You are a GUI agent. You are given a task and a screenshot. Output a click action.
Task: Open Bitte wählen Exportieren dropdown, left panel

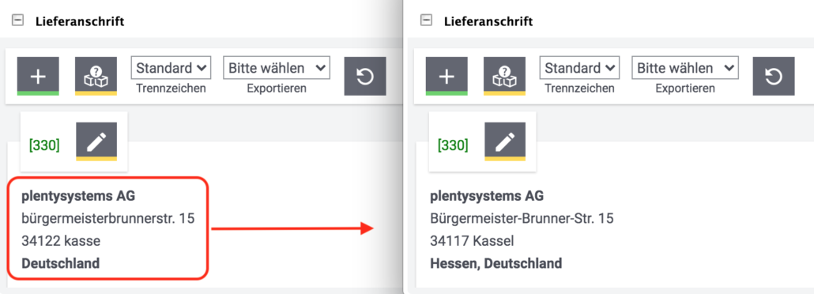click(x=277, y=68)
